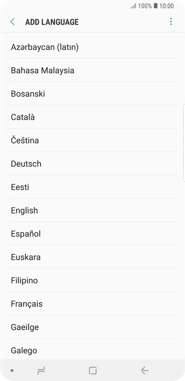Tap Bahasa Malaysia in the list
This screenshot has width=185, height=381.
(42, 70)
